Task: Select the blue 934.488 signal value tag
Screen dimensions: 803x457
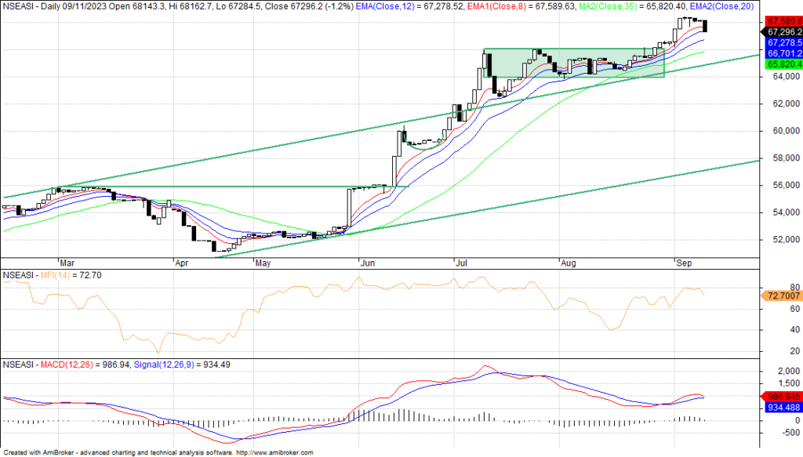Action: tap(781, 408)
